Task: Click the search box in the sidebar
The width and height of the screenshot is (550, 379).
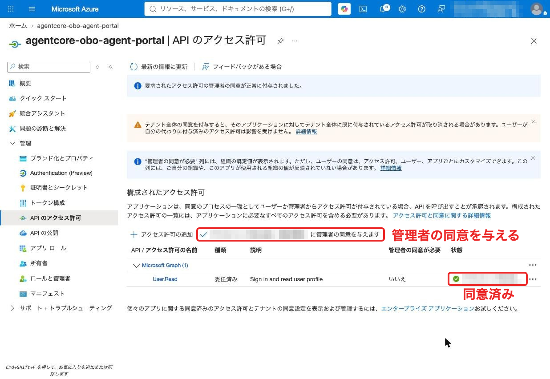Action: coord(49,67)
